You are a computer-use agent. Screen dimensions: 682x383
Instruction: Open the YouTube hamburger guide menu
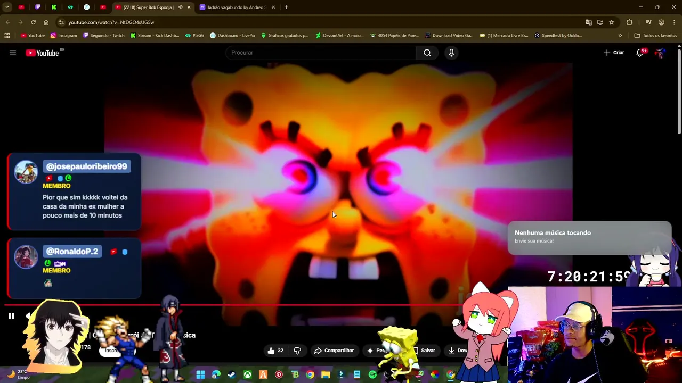[13, 53]
